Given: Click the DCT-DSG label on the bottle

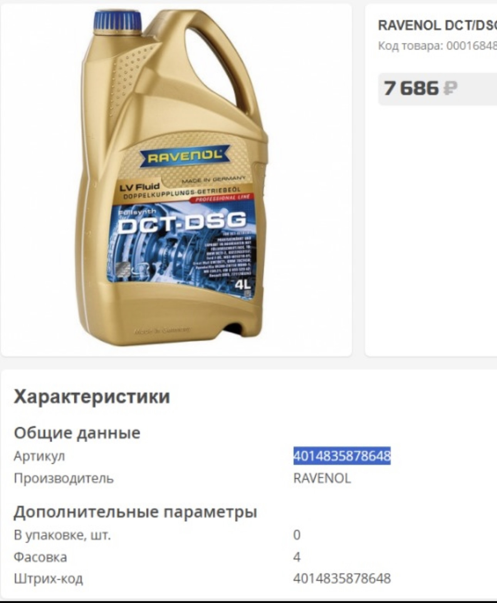Looking at the screenshot, I should coord(182,223).
